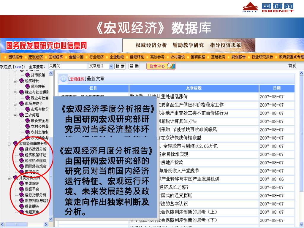Open article ending 中国式的通货膨胀
Screen dimensions: 304x228
[x=175, y=195]
